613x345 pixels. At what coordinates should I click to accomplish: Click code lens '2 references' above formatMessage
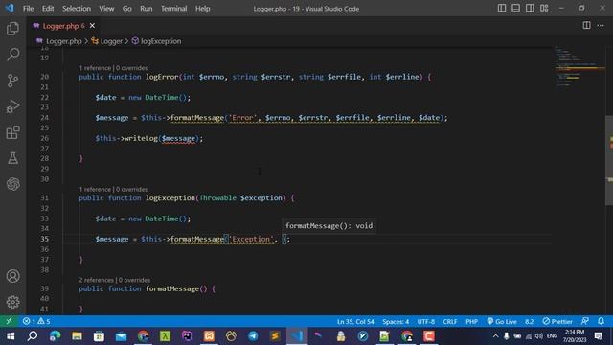(96, 280)
